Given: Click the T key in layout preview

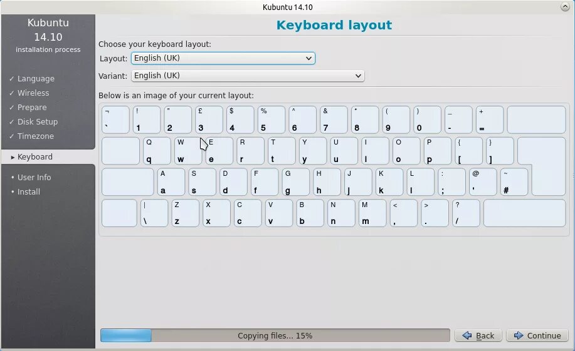Looking at the screenshot, I should pos(282,151).
